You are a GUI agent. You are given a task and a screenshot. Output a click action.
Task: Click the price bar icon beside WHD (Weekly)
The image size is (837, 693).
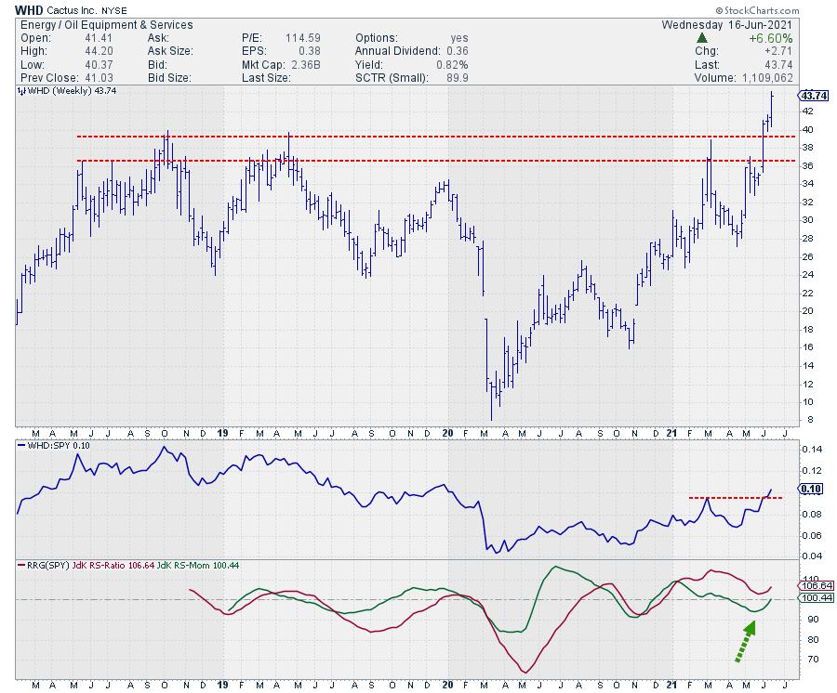(20, 92)
